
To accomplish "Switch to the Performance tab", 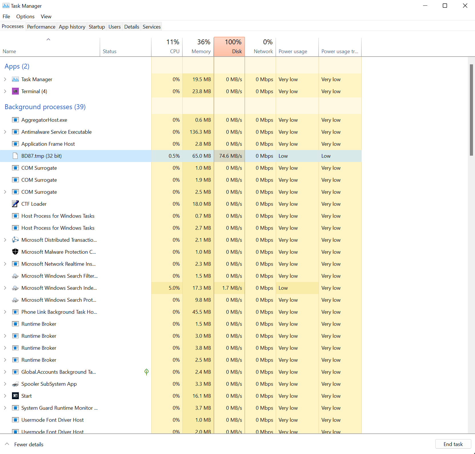I will click(41, 27).
